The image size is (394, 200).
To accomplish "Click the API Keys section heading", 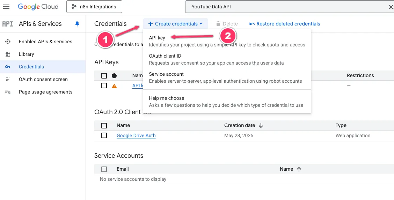I will tap(107, 62).
